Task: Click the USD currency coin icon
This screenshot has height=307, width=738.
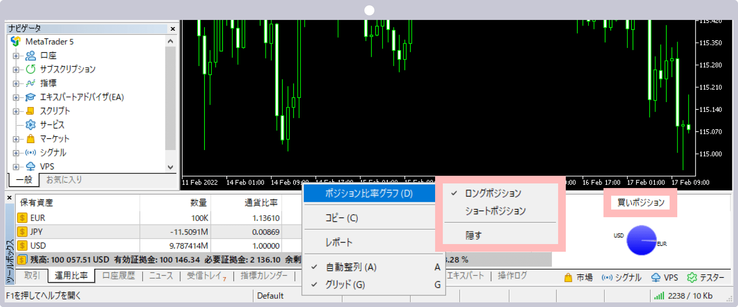Action: click(x=22, y=246)
